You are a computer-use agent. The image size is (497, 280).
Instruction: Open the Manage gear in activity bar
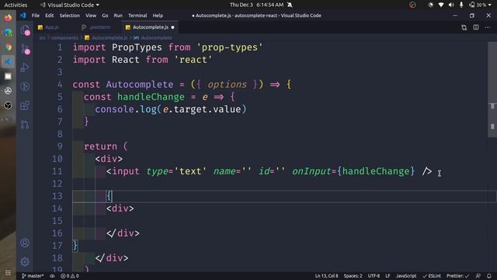pyautogui.click(x=25, y=262)
